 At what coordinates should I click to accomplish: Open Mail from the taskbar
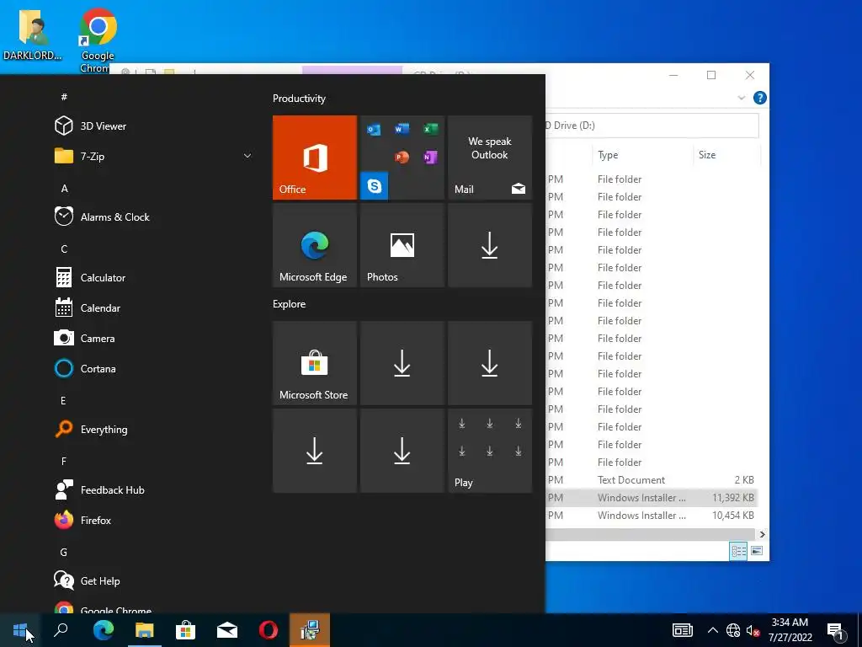(227, 630)
